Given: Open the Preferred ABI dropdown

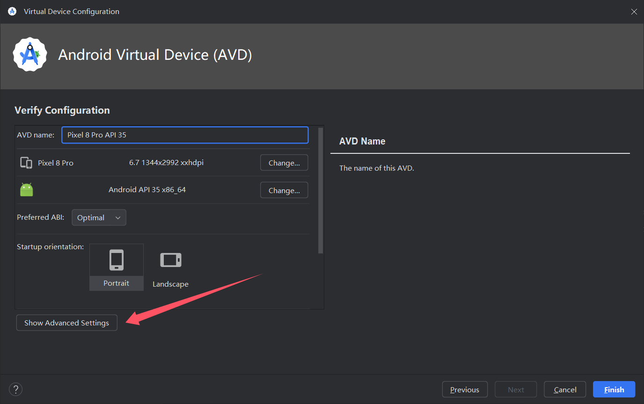Looking at the screenshot, I should point(99,217).
